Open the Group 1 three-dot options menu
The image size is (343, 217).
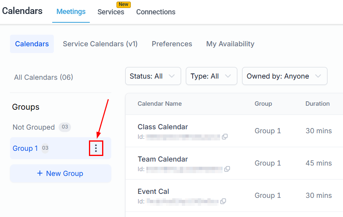96,148
